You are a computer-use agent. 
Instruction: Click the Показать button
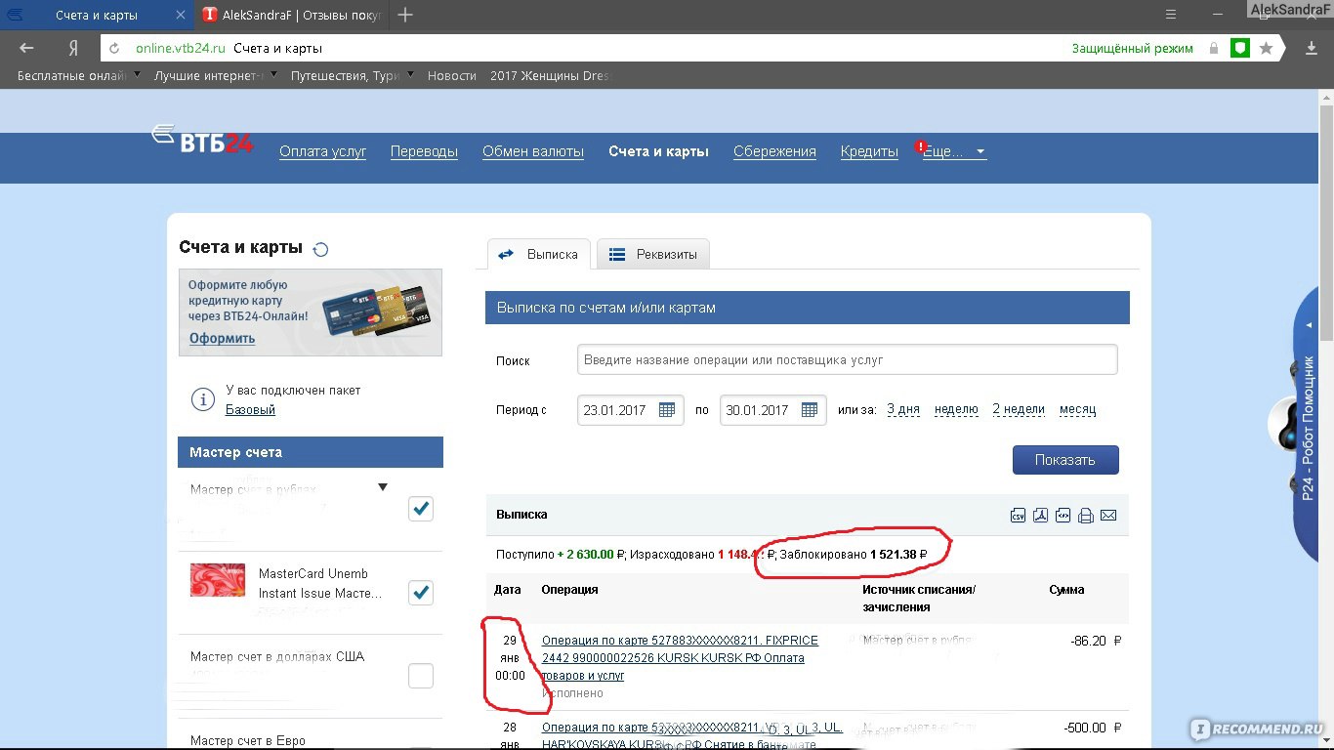pyautogui.click(x=1065, y=460)
